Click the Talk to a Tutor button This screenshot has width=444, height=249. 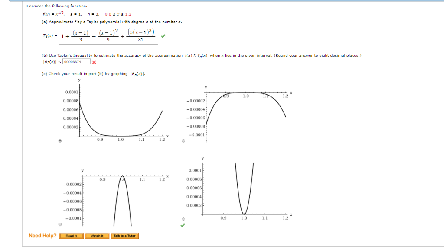click(x=124, y=236)
